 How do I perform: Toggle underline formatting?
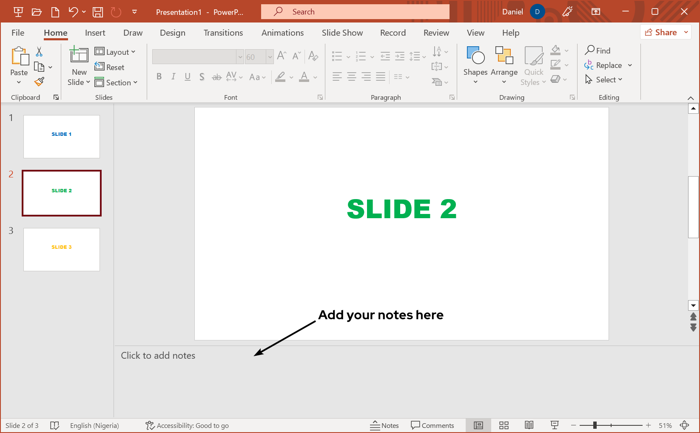click(188, 76)
